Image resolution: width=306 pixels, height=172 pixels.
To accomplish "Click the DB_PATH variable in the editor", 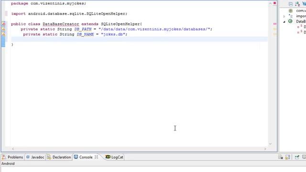I will (83, 29).
